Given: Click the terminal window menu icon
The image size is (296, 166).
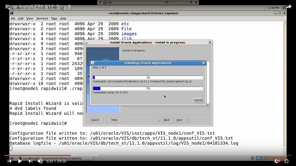Looking at the screenshot, I should point(12,13).
